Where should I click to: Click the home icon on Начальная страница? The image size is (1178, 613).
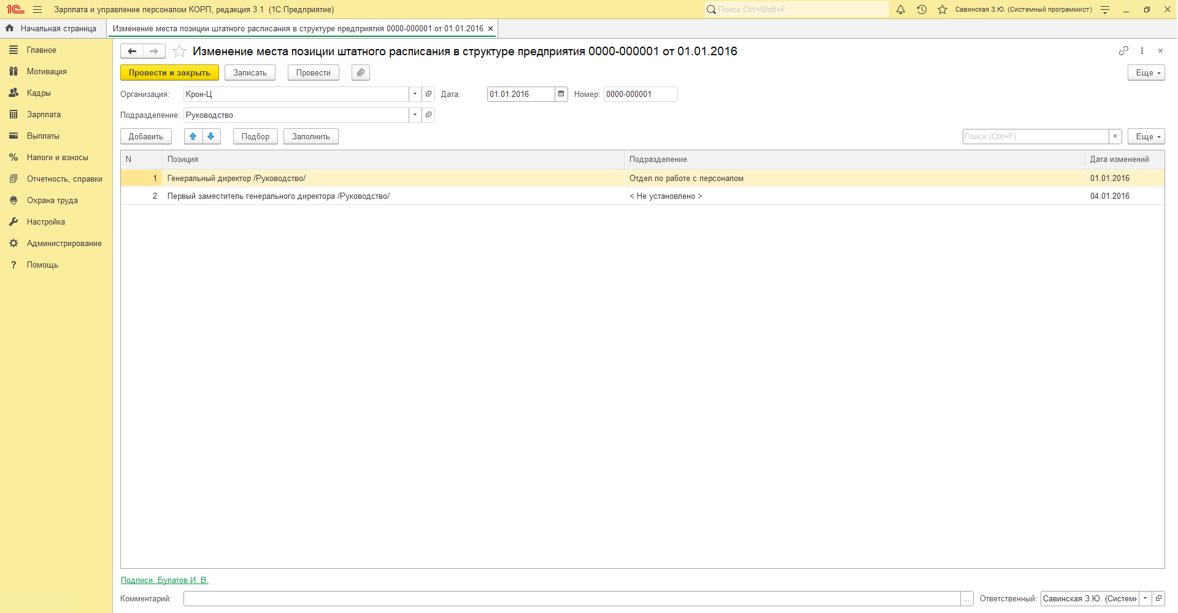click(x=10, y=28)
